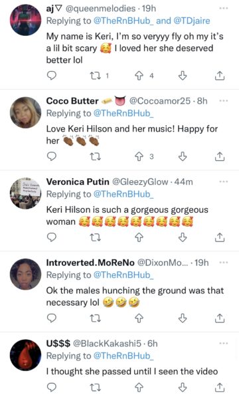
Task: Upvote the Introverted.MoReNo tweet
Action: tap(139, 318)
